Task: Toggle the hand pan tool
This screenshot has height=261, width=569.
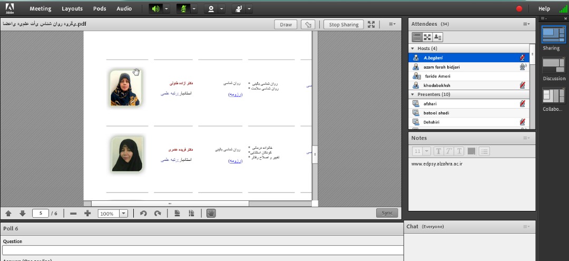Action: (211, 214)
